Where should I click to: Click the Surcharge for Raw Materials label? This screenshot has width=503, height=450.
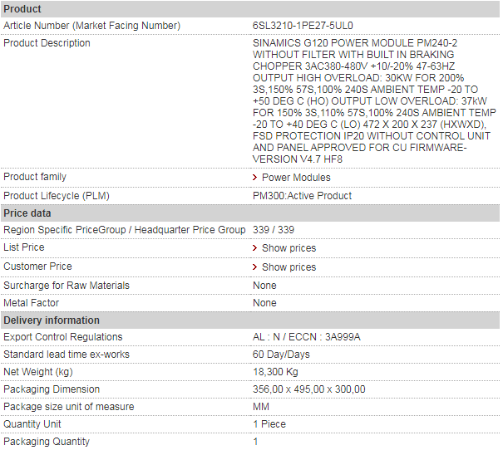(67, 286)
